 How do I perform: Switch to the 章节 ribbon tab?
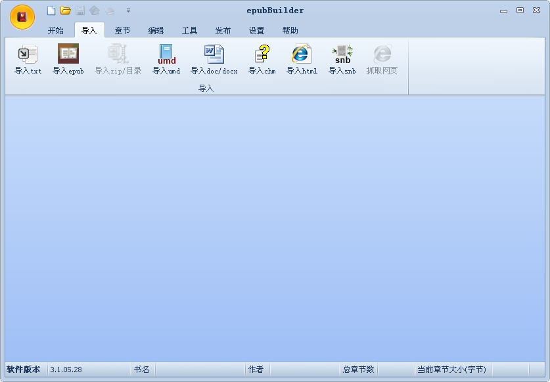[122, 30]
